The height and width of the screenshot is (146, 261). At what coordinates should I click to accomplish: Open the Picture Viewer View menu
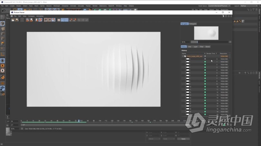point(24,16)
